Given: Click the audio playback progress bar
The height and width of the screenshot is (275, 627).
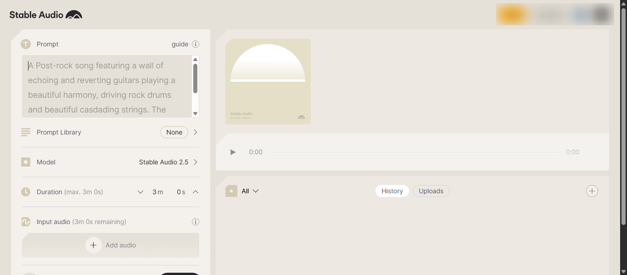Looking at the screenshot, I should pyautogui.click(x=414, y=152).
